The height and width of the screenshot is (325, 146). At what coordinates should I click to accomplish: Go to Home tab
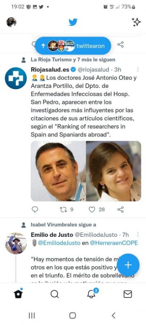tap(18, 294)
